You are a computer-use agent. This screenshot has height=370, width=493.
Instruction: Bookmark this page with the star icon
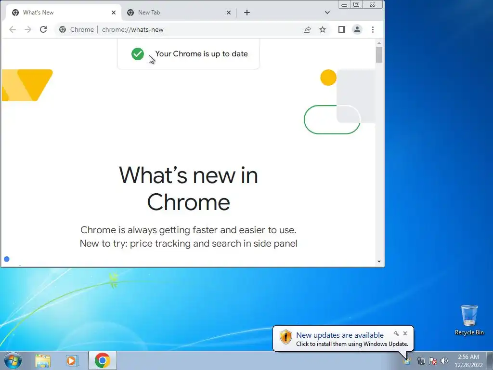tap(323, 29)
